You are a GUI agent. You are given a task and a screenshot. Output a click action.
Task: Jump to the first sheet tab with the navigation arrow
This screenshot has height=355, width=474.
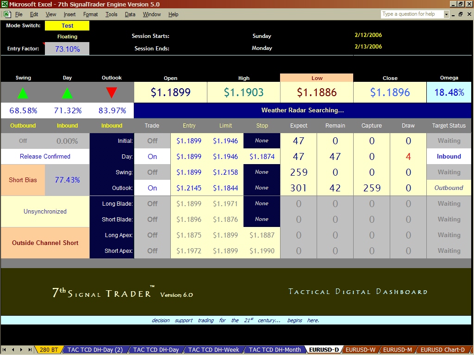(x=5, y=349)
